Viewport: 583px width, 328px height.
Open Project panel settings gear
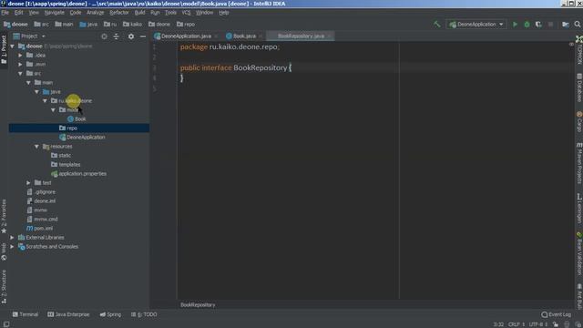131,36
